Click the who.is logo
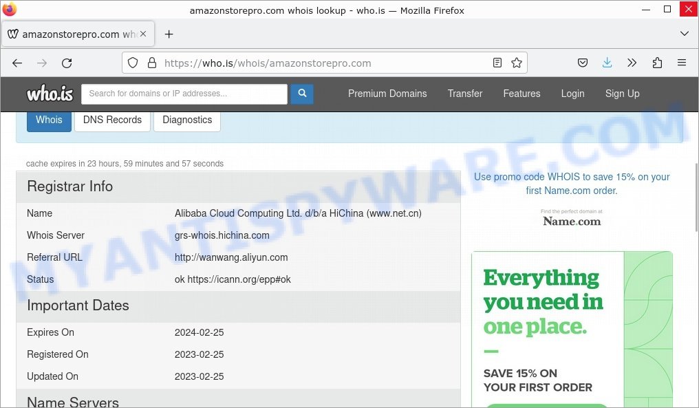 pyautogui.click(x=50, y=94)
